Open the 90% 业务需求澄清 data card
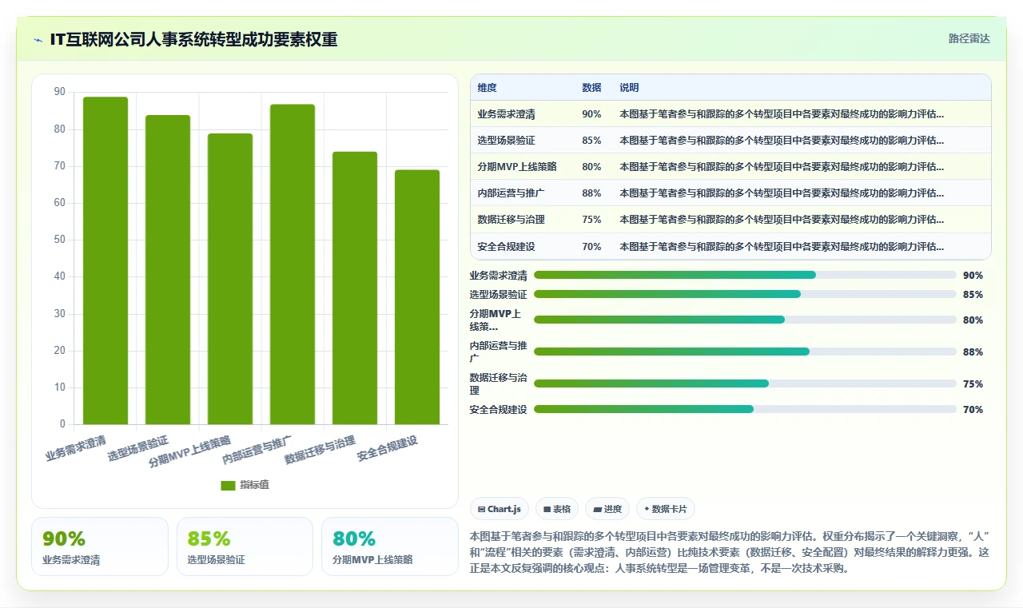This screenshot has height=608, width=1023. (100, 546)
